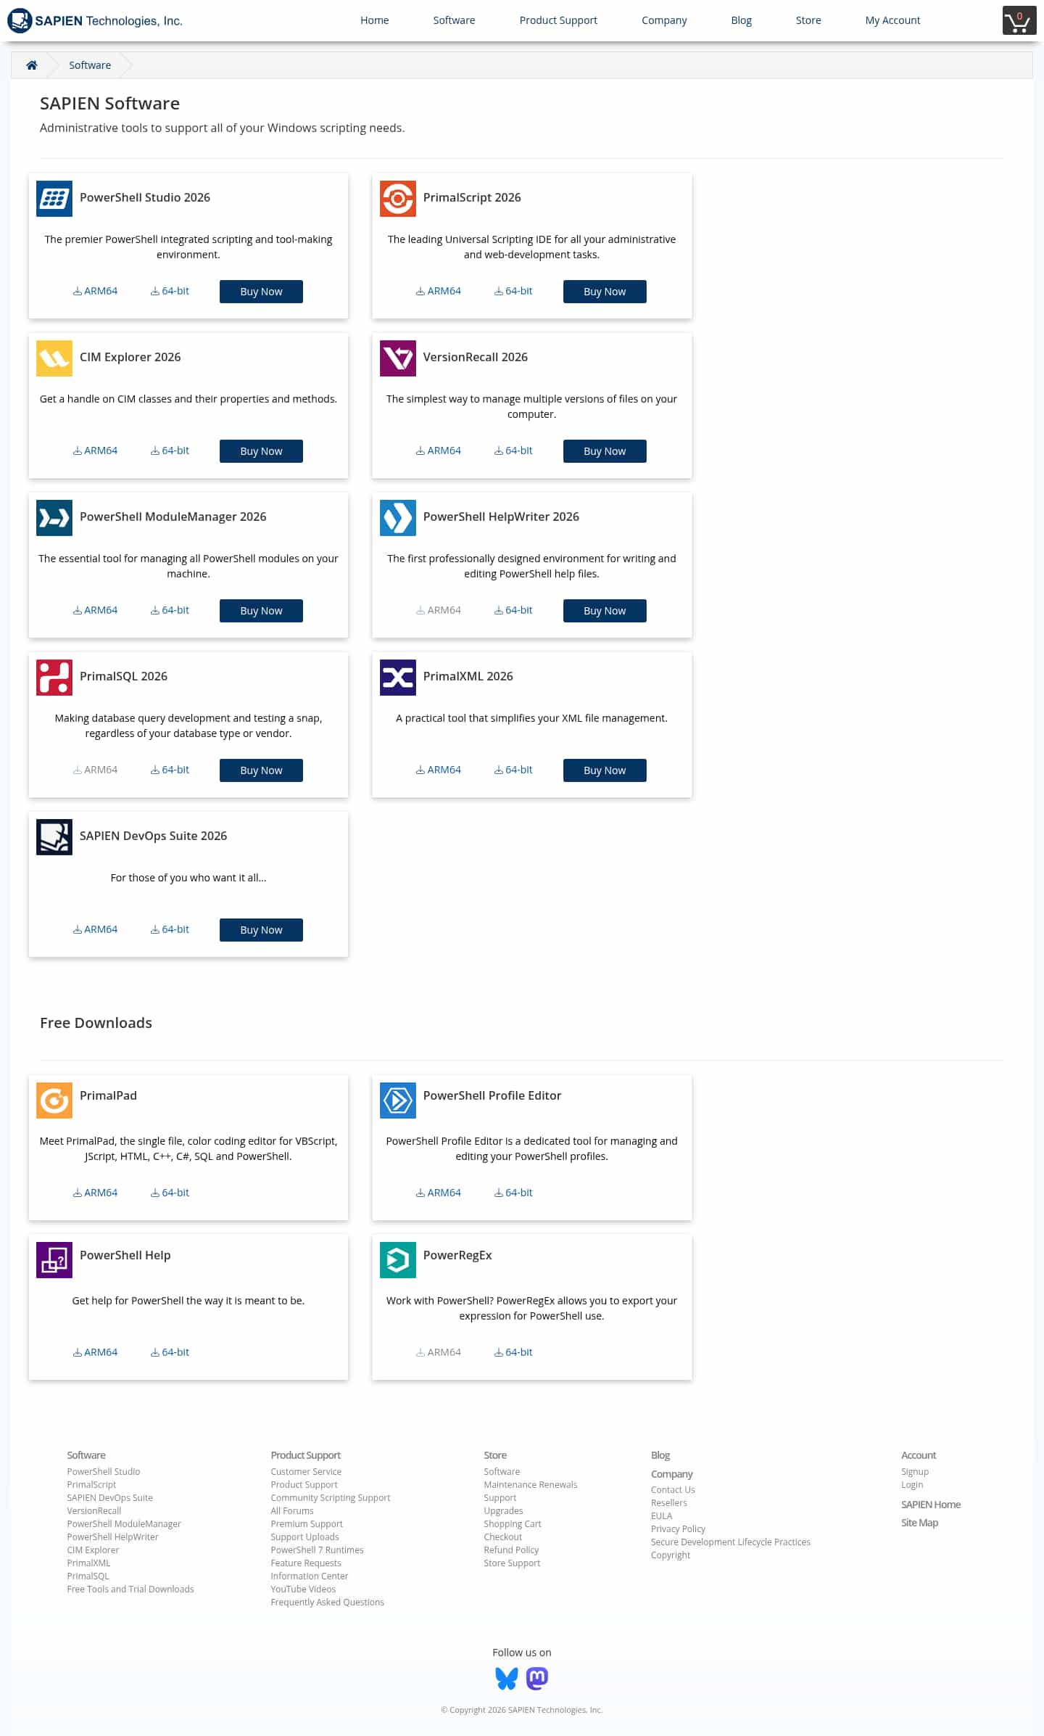Image resolution: width=1044 pixels, height=1736 pixels.
Task: Download ARM64 build of PowerShell ModuleManager 2026
Action: (x=95, y=610)
